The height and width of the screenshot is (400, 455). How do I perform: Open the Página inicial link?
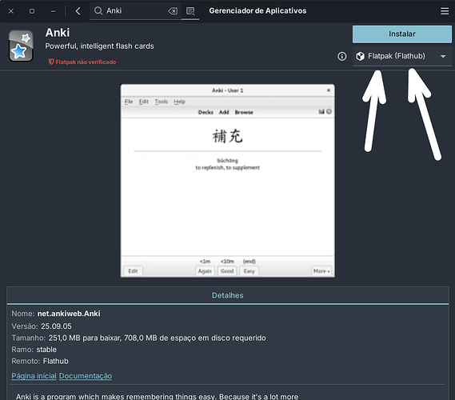34,376
